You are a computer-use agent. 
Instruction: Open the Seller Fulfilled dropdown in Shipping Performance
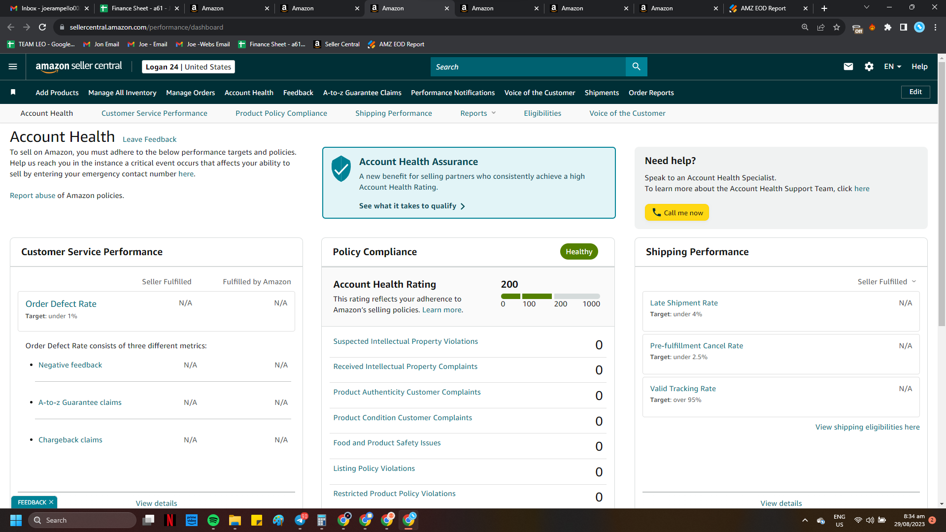point(887,282)
